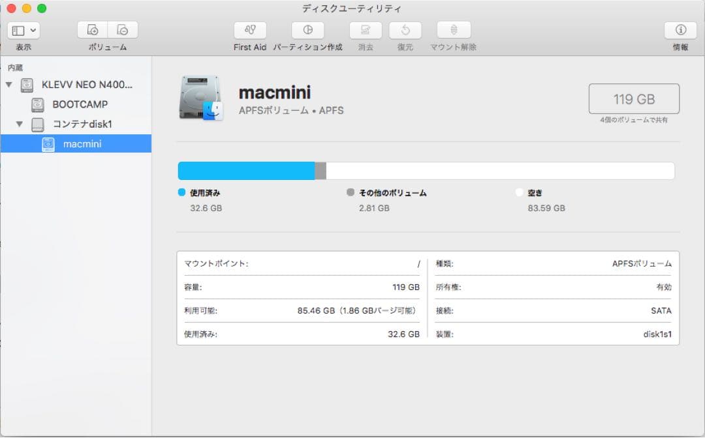The width and height of the screenshot is (705, 438).
Task: Click the disk1s1 device label
Action: pyautogui.click(x=657, y=334)
